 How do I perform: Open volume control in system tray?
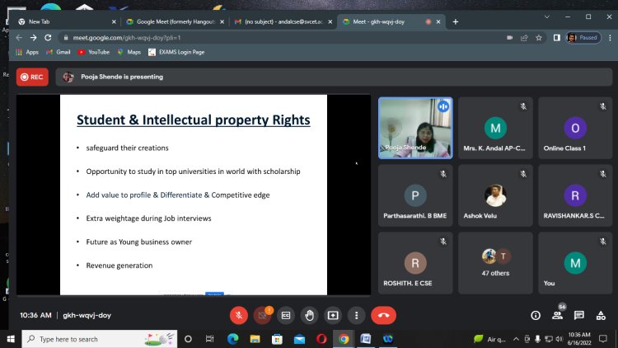coord(559,339)
